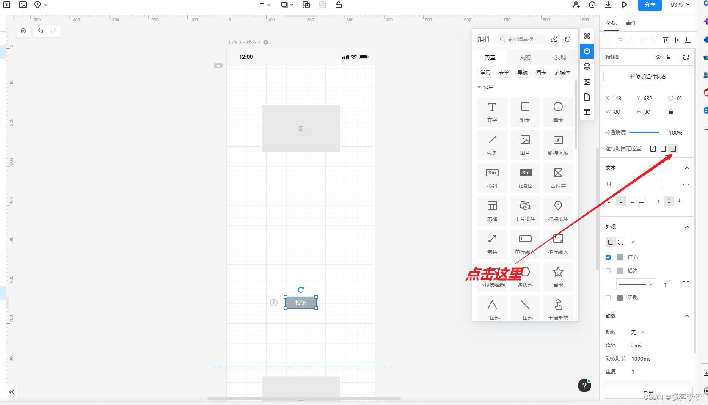Open the 动效 effect type dropdown

638,332
